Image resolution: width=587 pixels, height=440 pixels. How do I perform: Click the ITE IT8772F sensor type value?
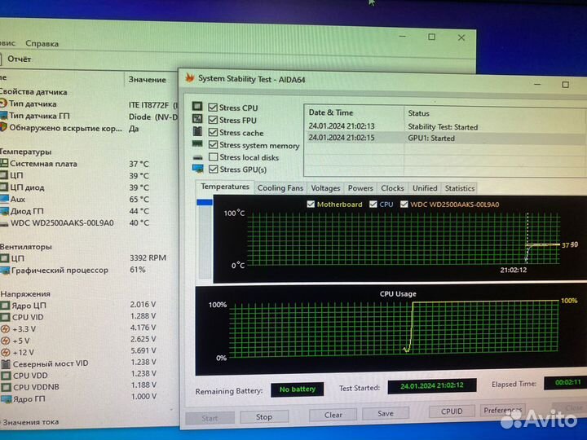152,105
